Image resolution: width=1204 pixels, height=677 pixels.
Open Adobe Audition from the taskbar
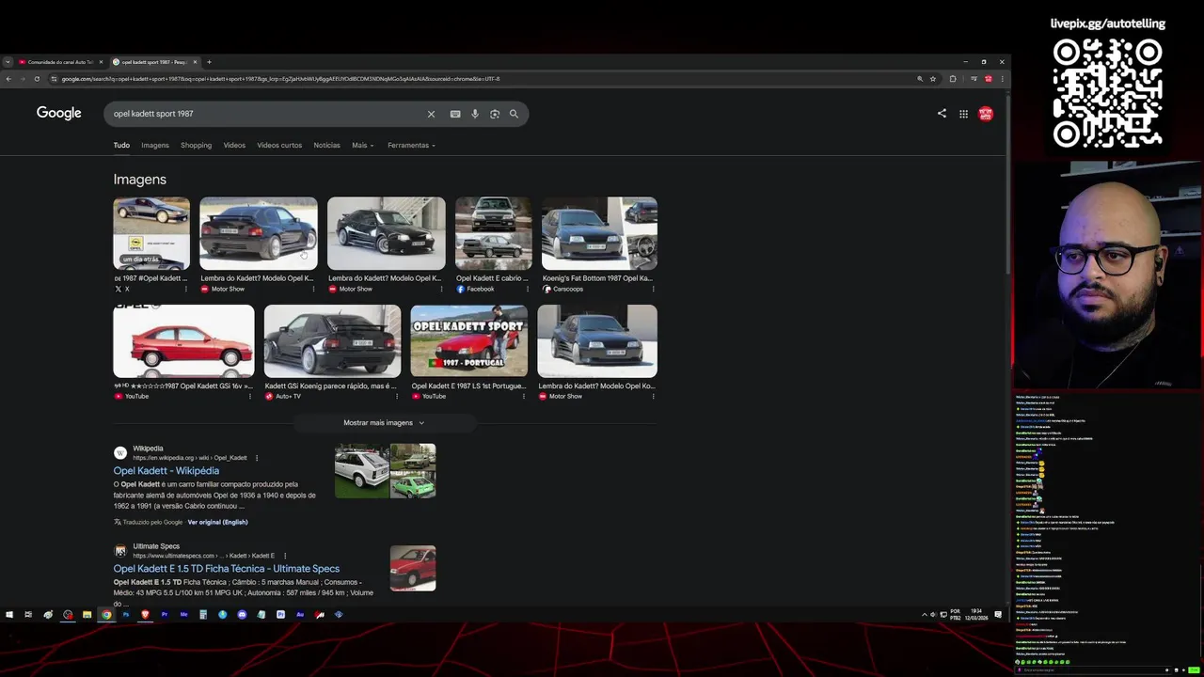click(300, 615)
